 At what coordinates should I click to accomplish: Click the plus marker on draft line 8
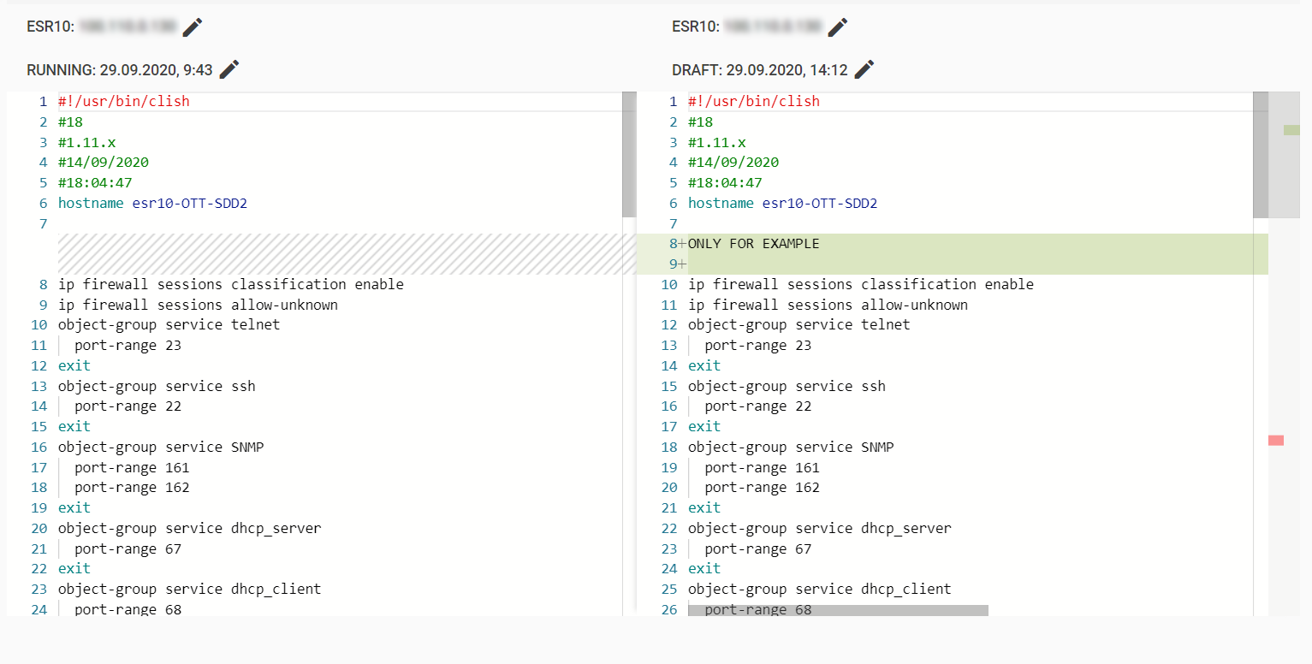click(x=683, y=244)
